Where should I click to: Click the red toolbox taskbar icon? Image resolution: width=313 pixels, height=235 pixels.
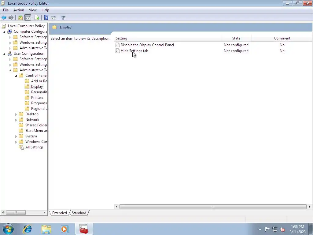(84, 229)
